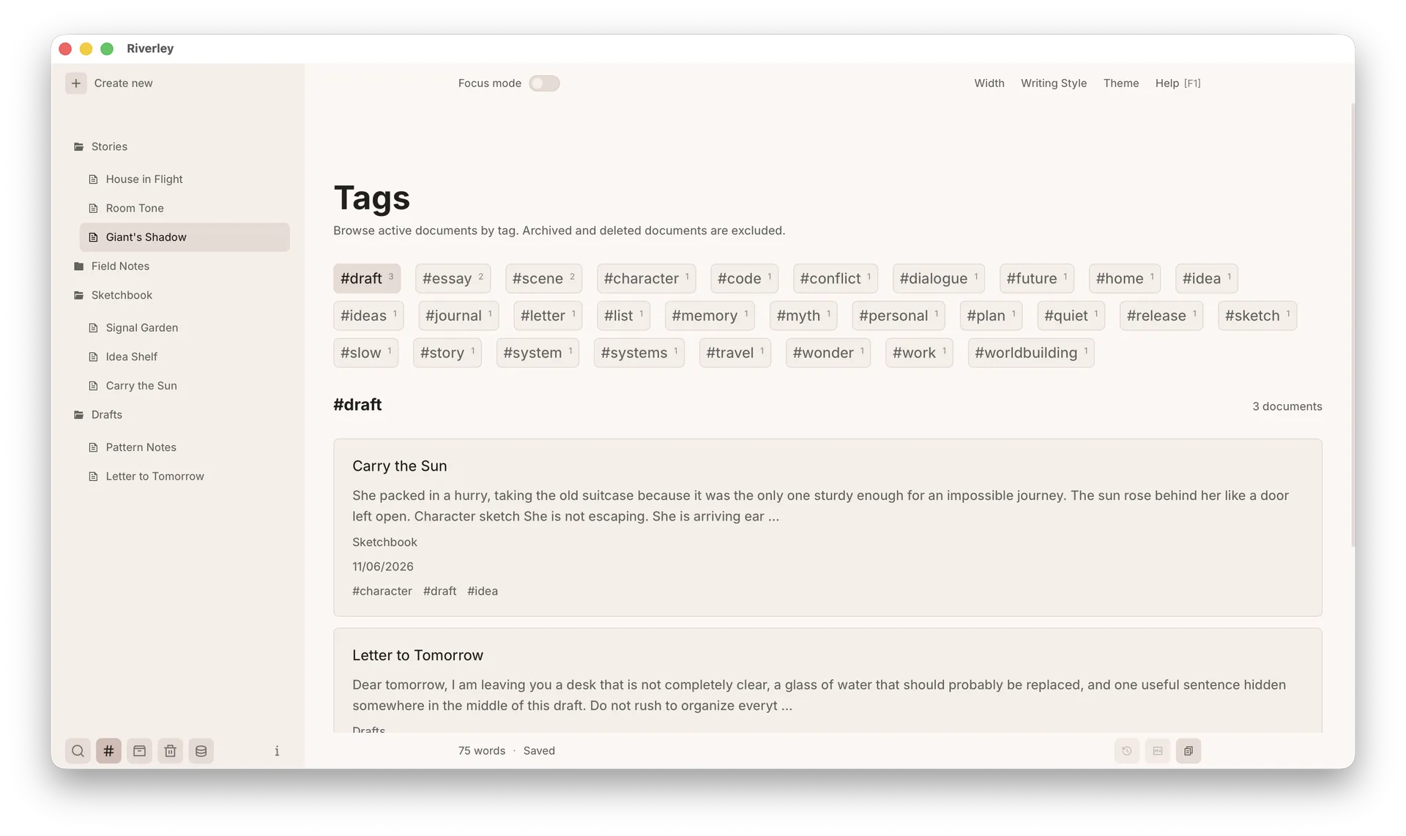Click the markdown export icon
The height and width of the screenshot is (836, 1406).
click(x=1158, y=751)
